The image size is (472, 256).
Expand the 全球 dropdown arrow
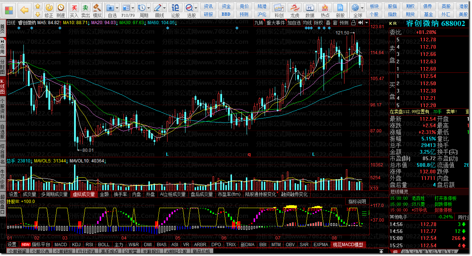[x=362, y=8]
